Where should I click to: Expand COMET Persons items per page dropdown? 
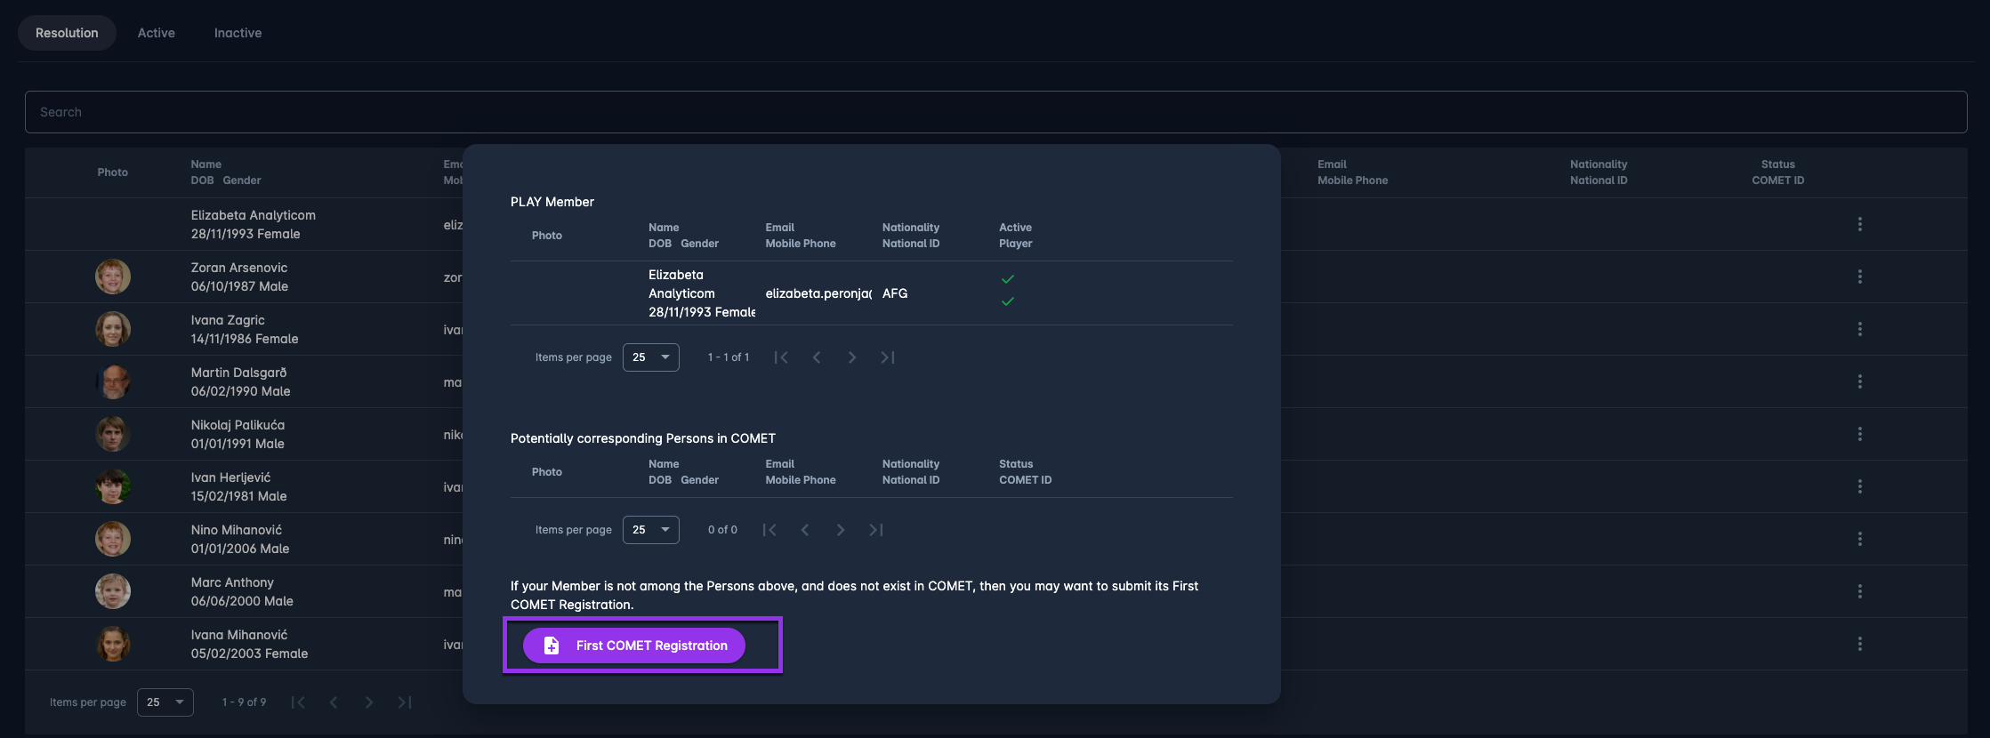click(650, 530)
